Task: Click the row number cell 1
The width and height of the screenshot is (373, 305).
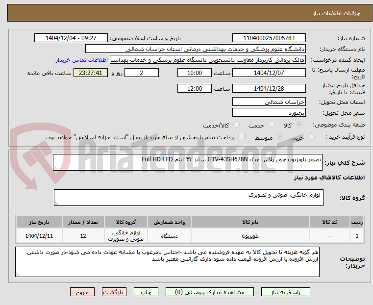Action: (357, 236)
